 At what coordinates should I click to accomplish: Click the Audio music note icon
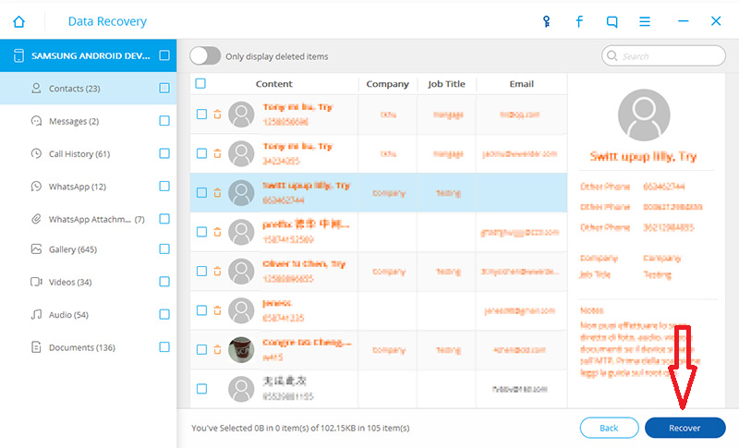point(36,315)
